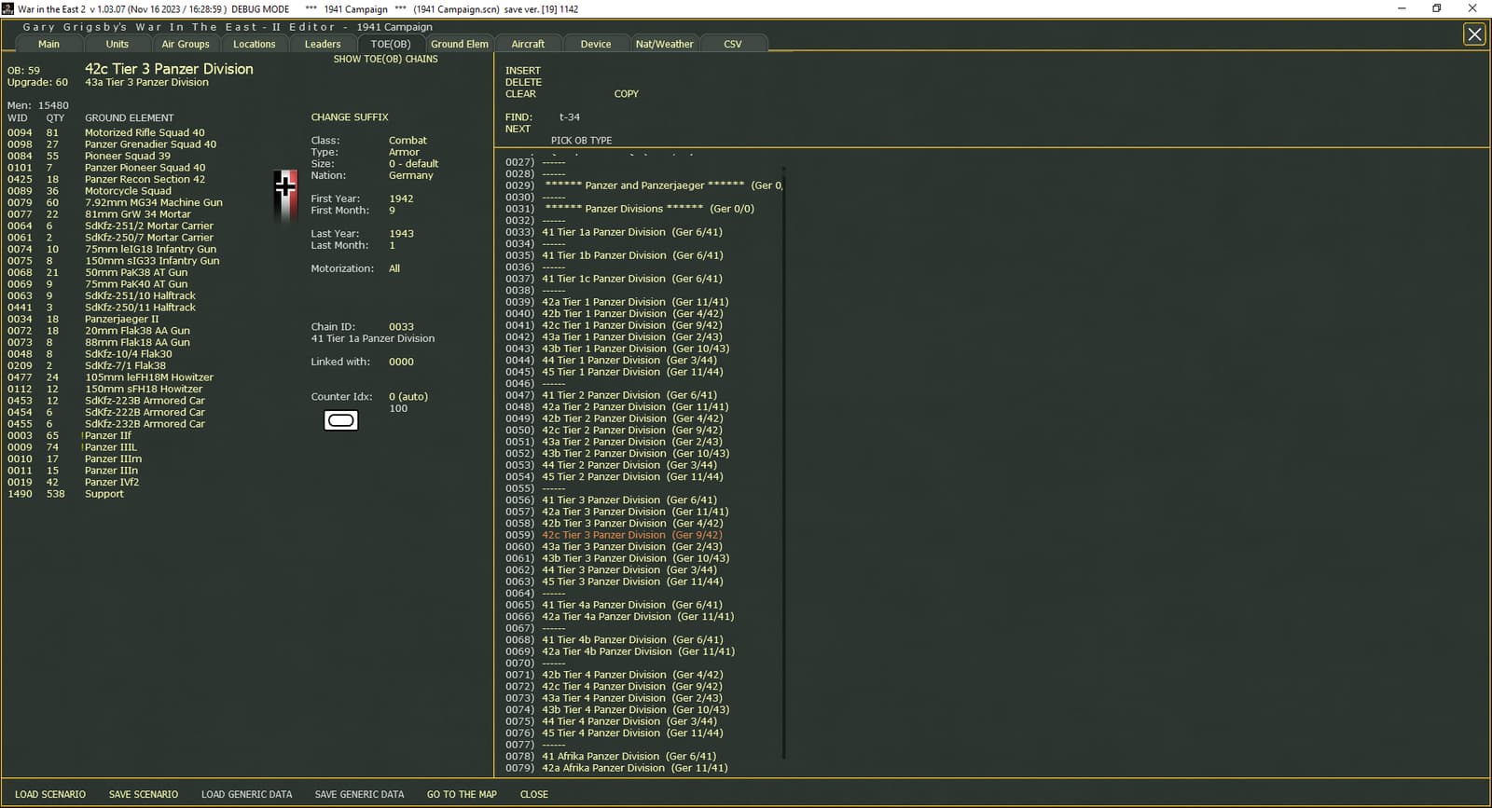This screenshot has width=1492, height=808.
Task: Click the Counter Idx value 0 (auto)
Action: pos(408,397)
